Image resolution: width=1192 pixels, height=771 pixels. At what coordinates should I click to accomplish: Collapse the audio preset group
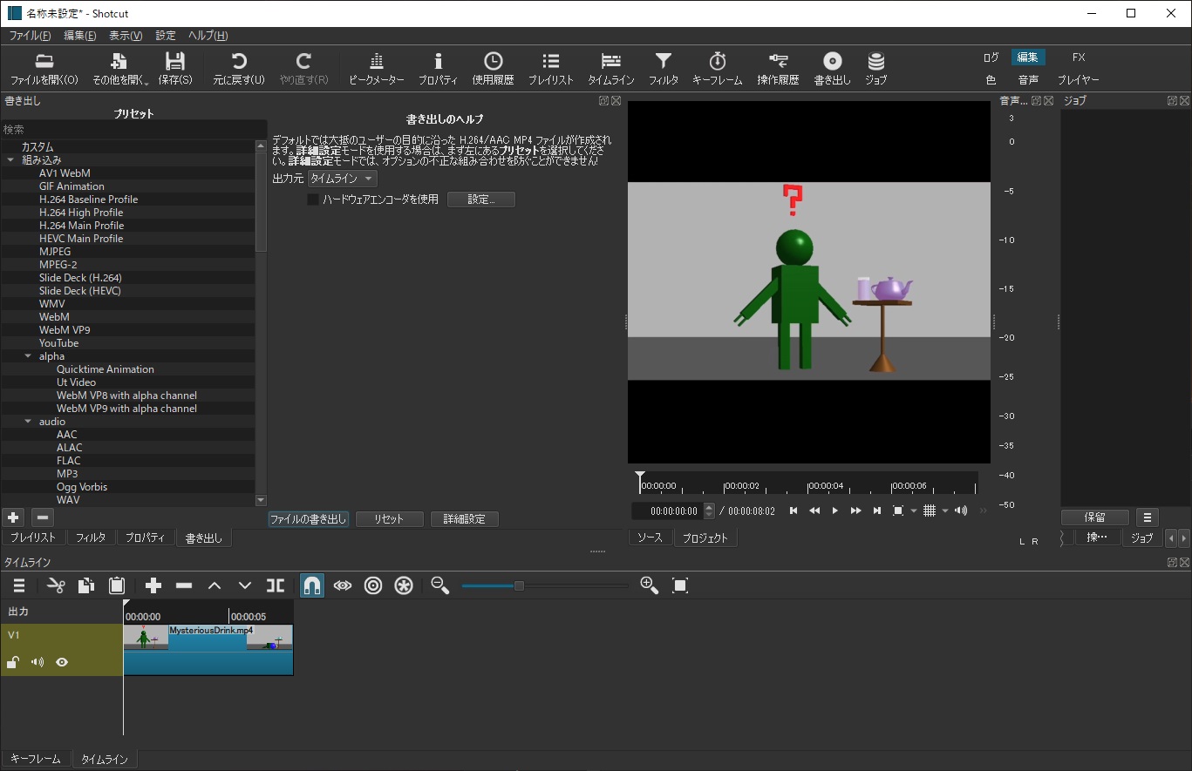(x=29, y=422)
